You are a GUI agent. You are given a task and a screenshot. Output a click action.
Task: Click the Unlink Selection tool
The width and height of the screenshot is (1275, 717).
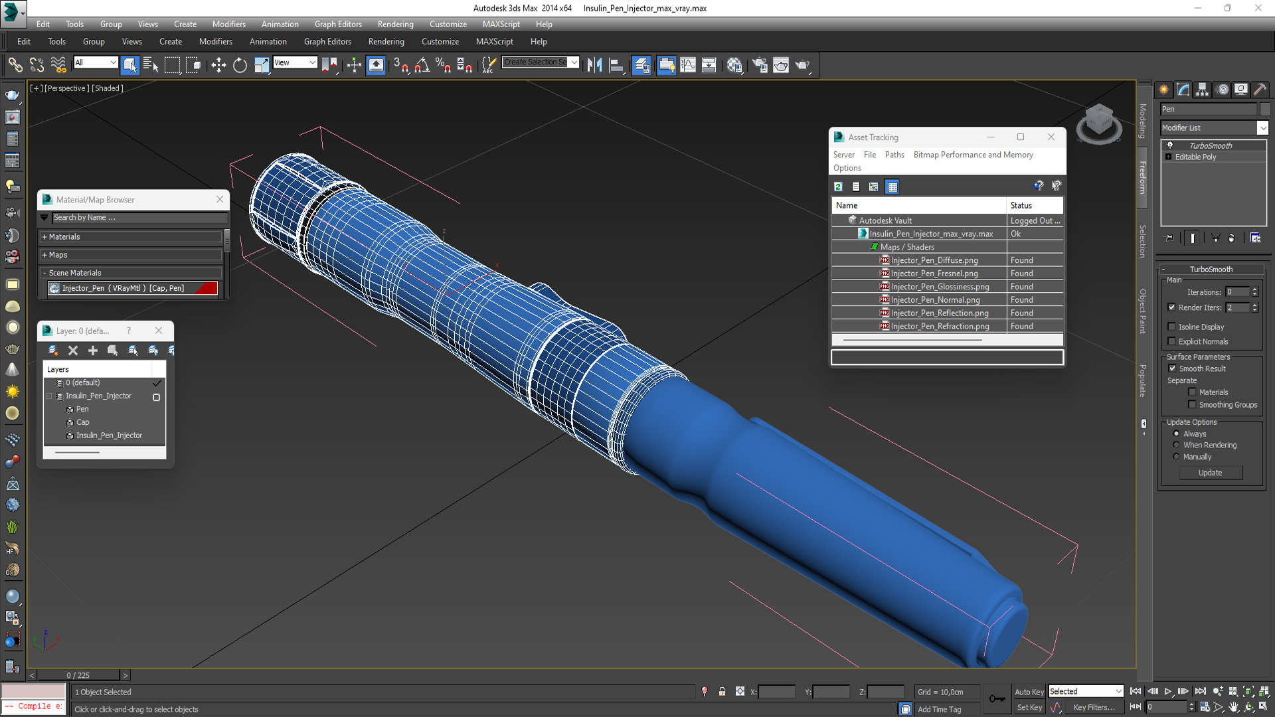click(x=37, y=64)
